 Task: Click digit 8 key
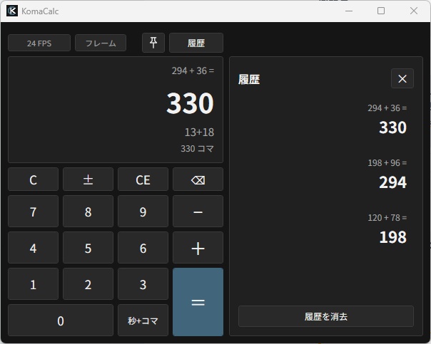(88, 212)
